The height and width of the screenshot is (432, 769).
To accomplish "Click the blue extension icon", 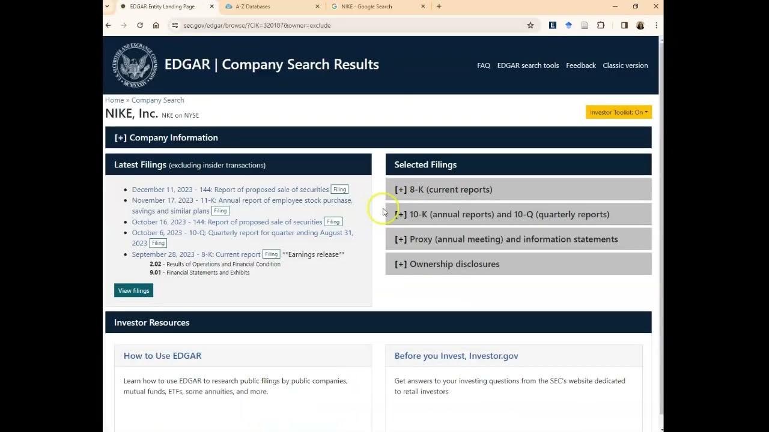I will (568, 25).
